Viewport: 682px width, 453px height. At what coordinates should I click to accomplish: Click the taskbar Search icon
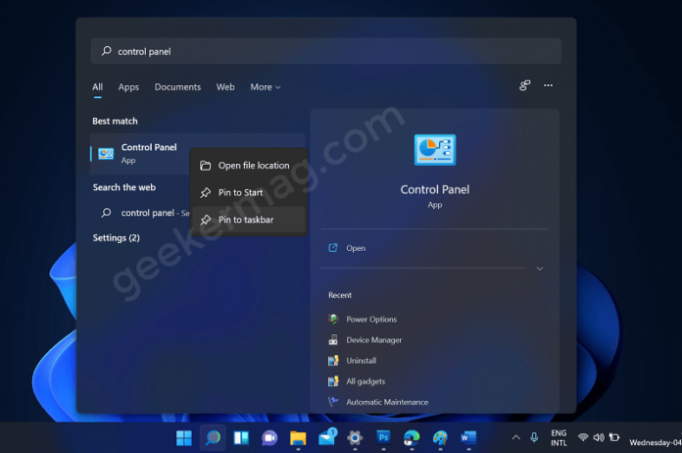click(x=213, y=437)
